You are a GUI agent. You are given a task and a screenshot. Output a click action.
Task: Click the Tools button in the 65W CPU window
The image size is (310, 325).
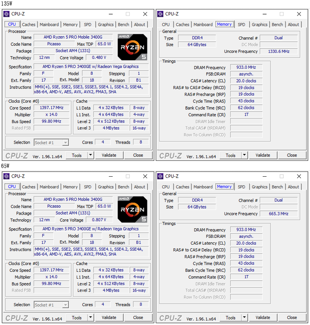[77, 318]
